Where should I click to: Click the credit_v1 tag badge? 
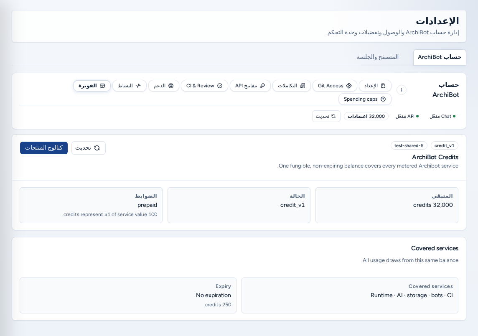[x=445, y=145]
